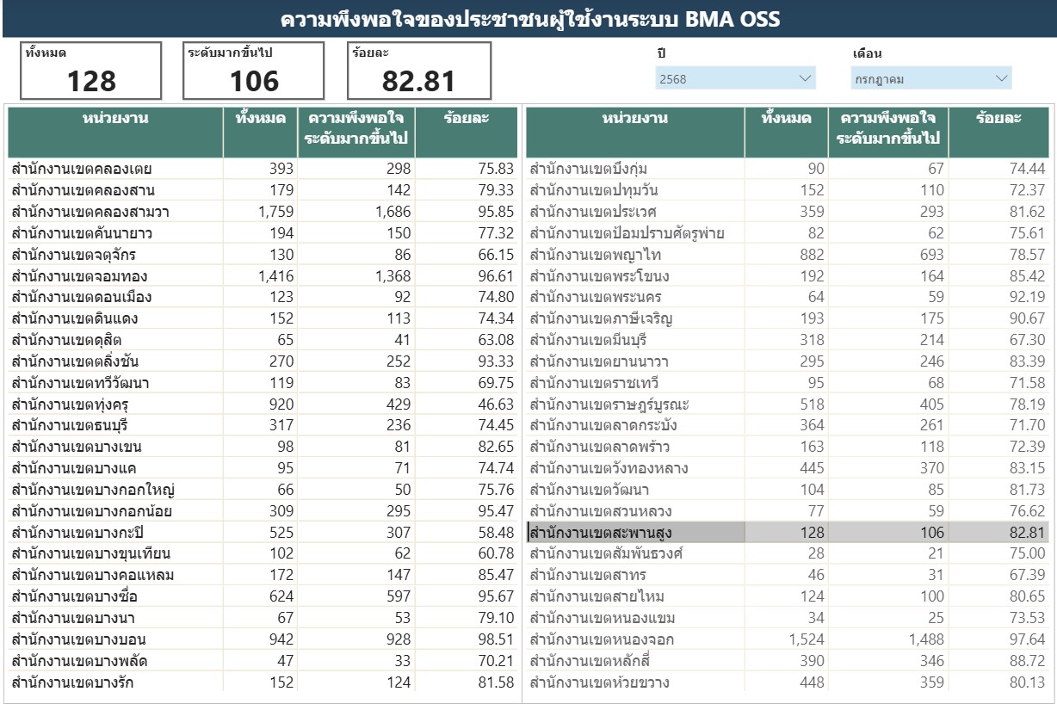1057x704 pixels.
Task: Select row สำนักงานเขตวังทองหลาง
Action: [x=787, y=468]
